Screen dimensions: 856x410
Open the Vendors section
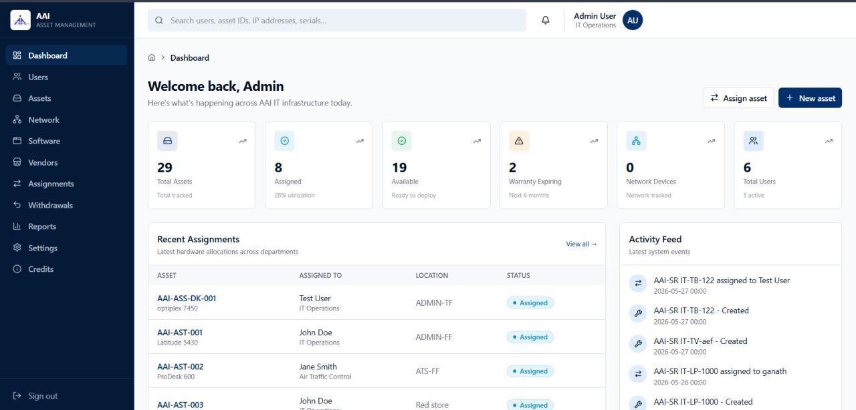(x=66, y=162)
